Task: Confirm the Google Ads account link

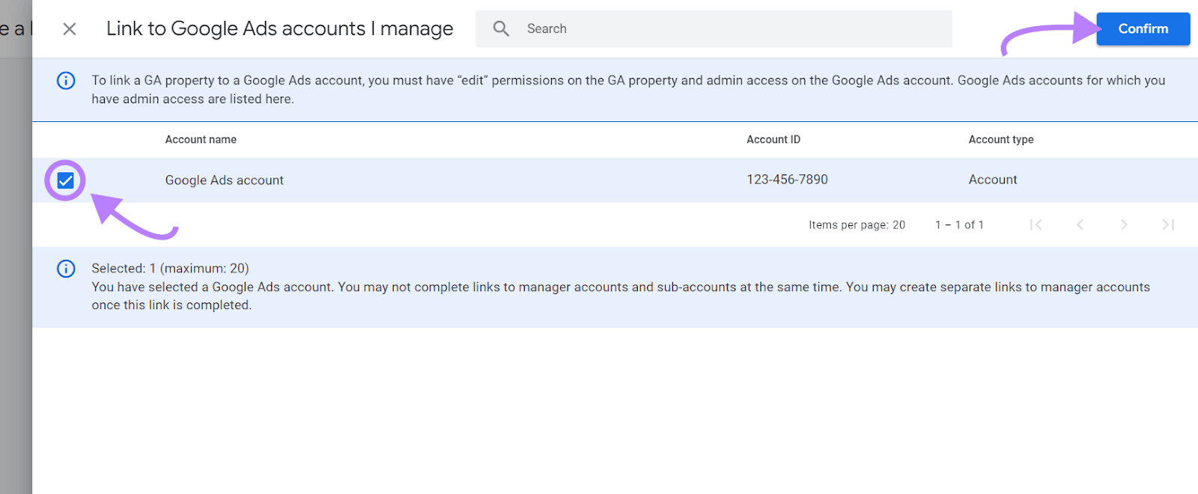Action: click(x=1143, y=28)
